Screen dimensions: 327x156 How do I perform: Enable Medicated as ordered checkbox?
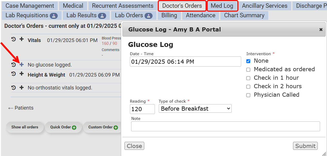248,70
